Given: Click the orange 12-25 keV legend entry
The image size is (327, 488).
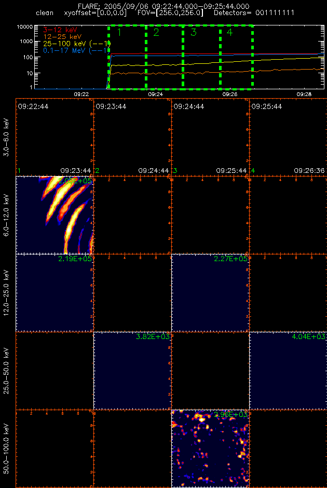Looking at the screenshot, I should click(x=61, y=36).
